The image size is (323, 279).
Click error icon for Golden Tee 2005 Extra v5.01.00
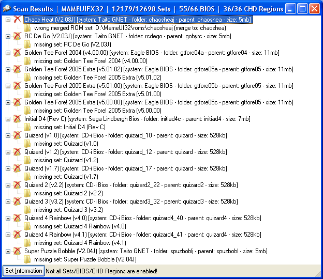pyautogui.click(x=17, y=86)
